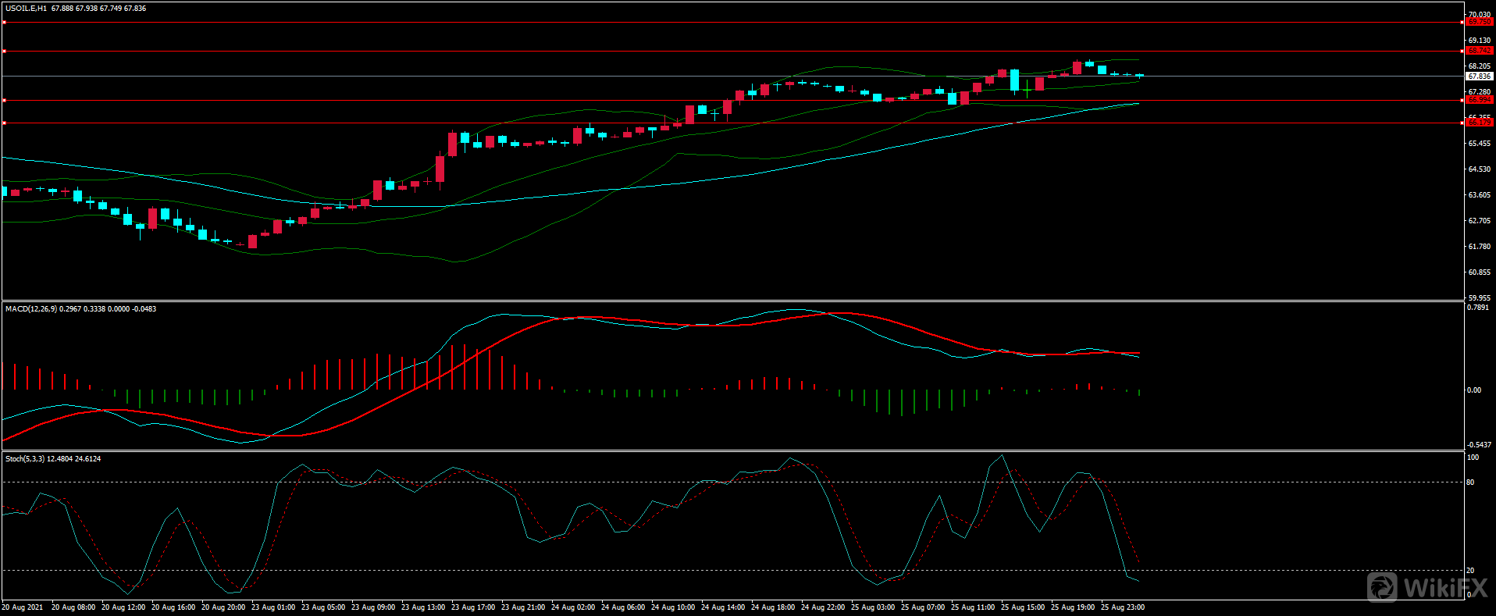
Task: Click the 0.00 mark on MACD scale
Action: tap(1473, 390)
